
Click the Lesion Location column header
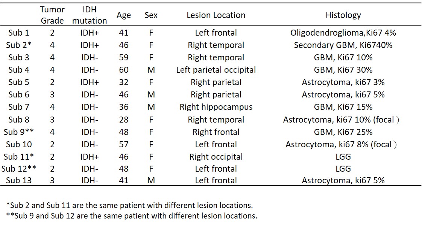tap(216, 15)
